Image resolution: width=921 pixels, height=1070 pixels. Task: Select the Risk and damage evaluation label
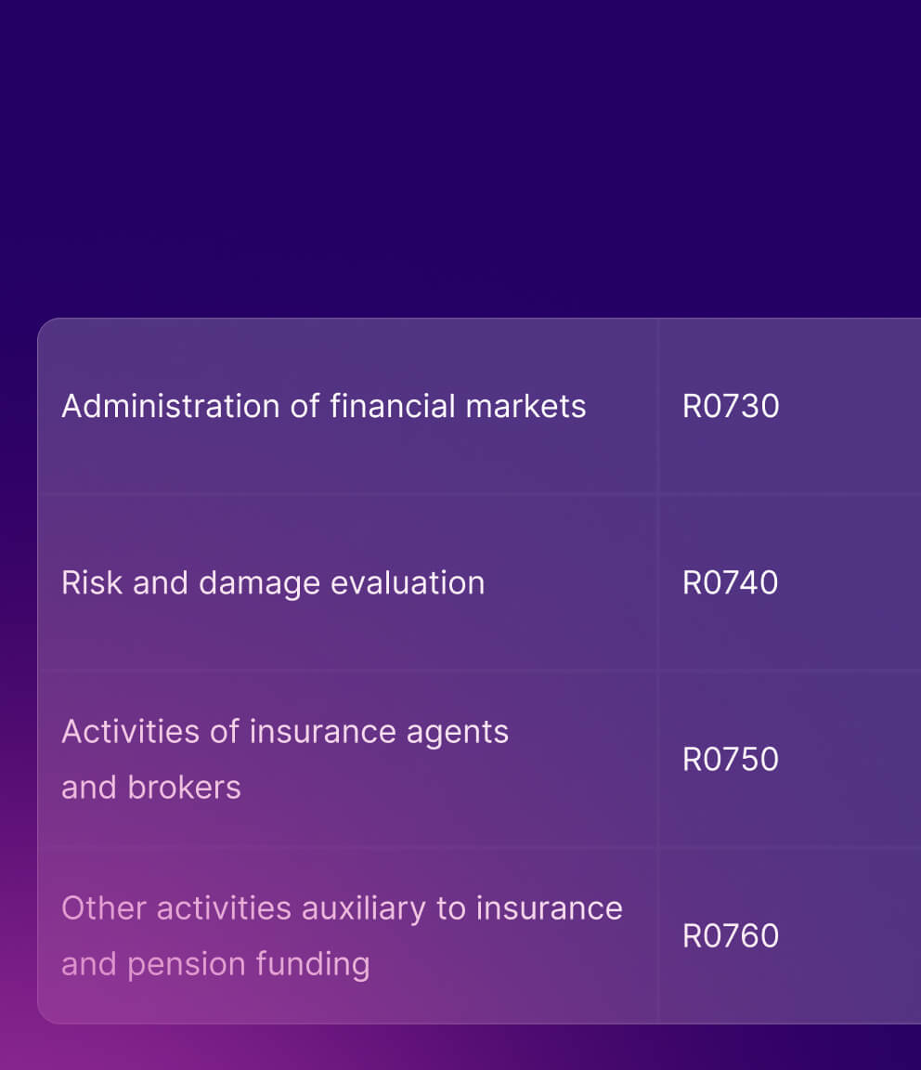pos(273,583)
